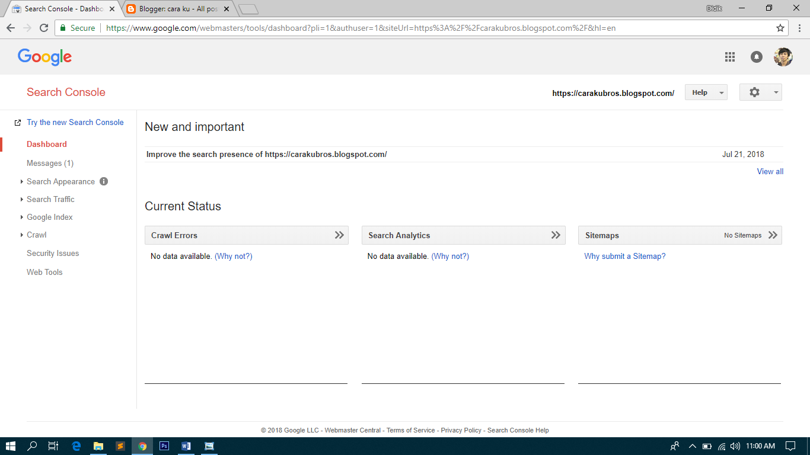Open Search Analytics double-arrow icon
810x455 pixels.
coord(556,235)
